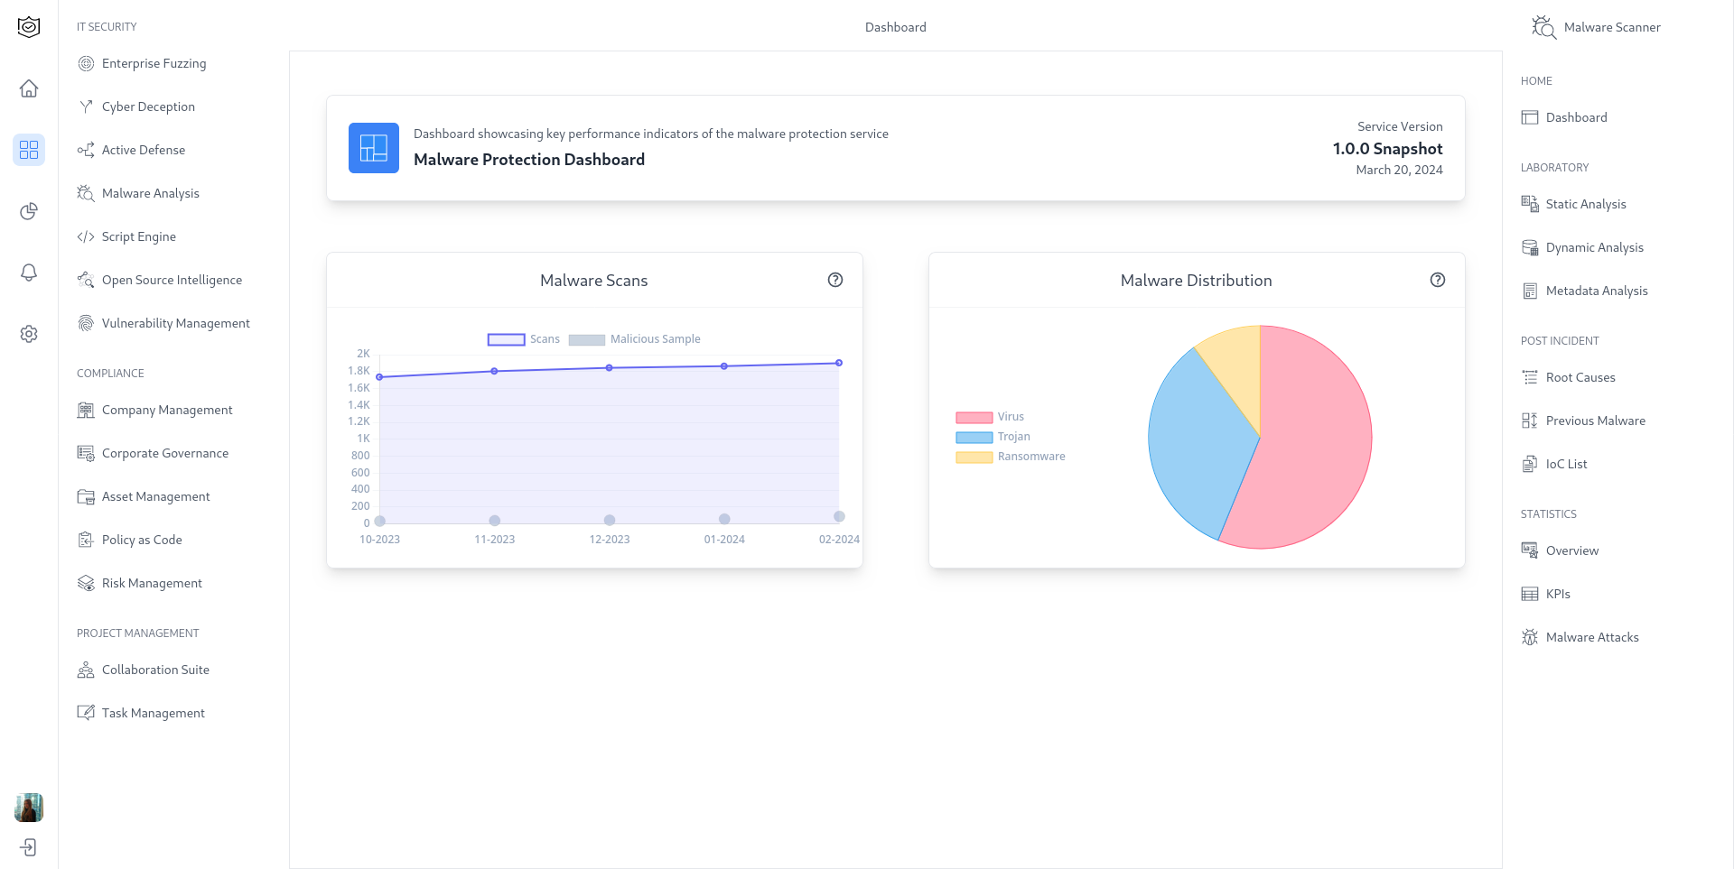This screenshot has width=1734, height=869.
Task: Select the dashboard grid icon in sidebar
Action: [x=29, y=150]
